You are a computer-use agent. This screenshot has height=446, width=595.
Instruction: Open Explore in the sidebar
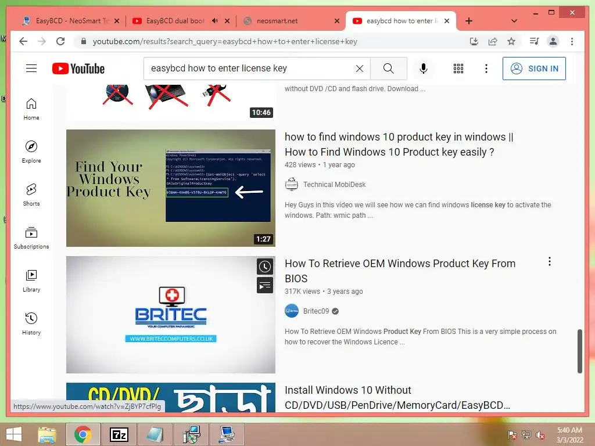coord(31,152)
